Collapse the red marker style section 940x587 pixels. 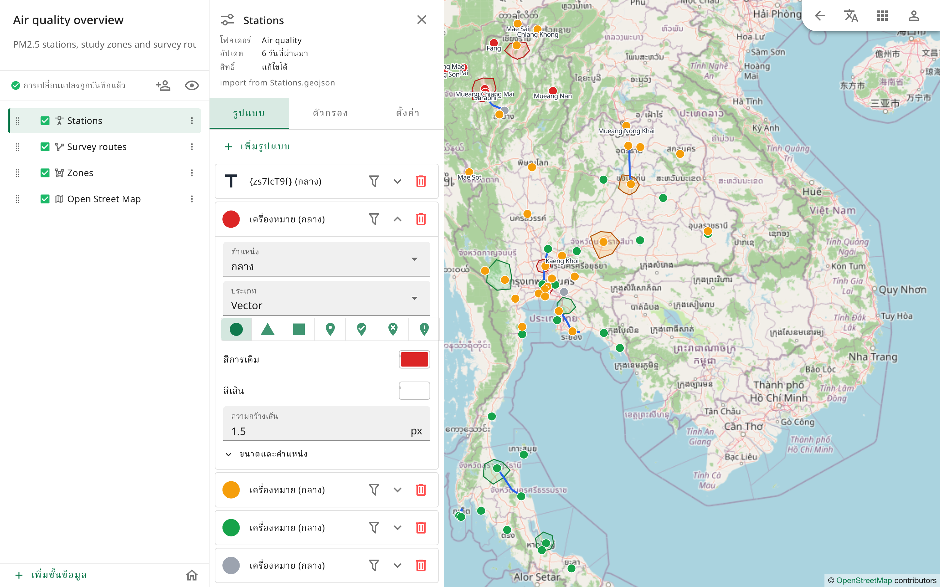click(397, 219)
